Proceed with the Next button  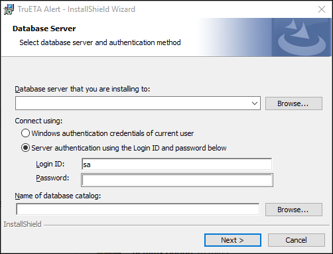233,240
